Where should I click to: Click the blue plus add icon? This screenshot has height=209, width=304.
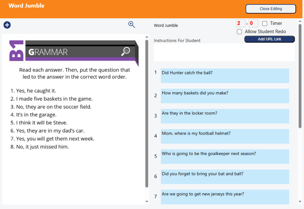click(x=7, y=25)
